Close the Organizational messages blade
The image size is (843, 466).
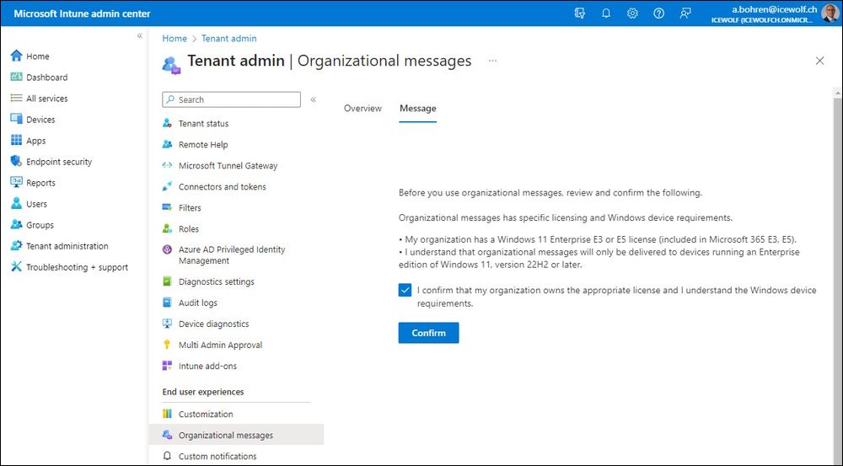point(820,61)
